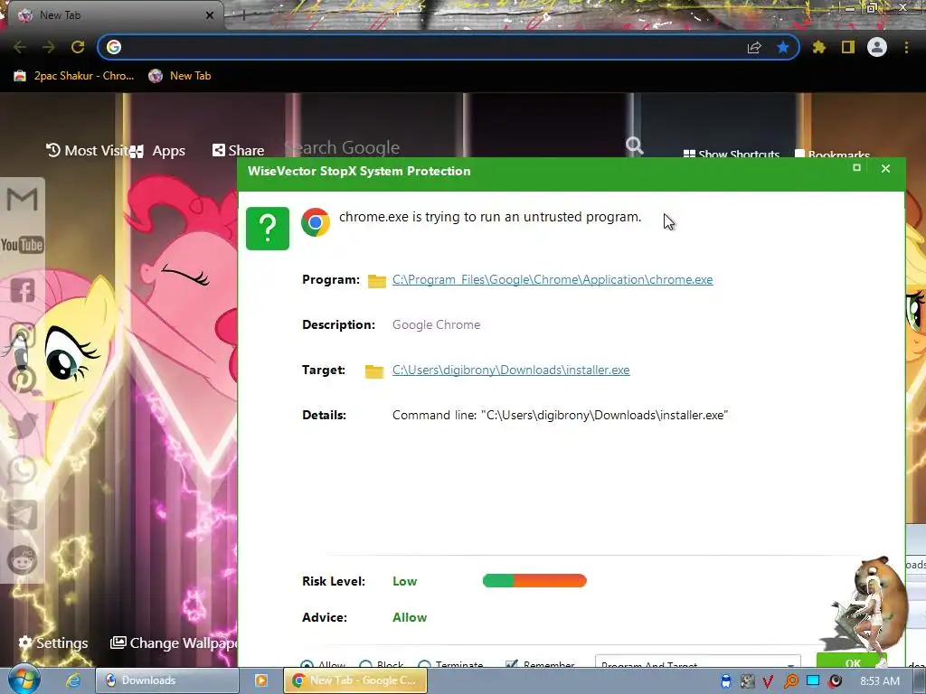Open the Reddit sidebar shortcut
Screen dimensions: 926x694
click(x=23, y=560)
